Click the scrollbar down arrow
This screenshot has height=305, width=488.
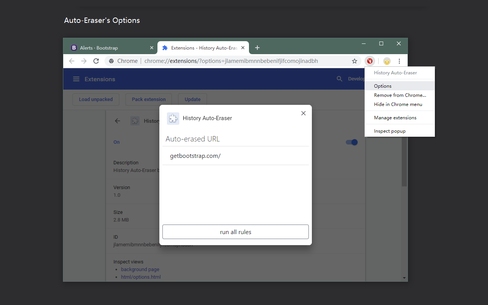click(405, 278)
